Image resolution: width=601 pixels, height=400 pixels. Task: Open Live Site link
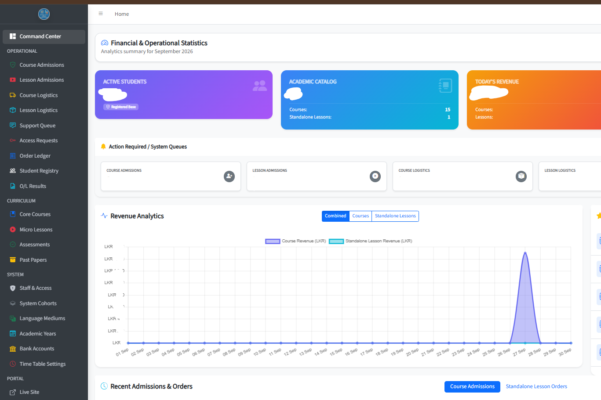tap(44, 392)
